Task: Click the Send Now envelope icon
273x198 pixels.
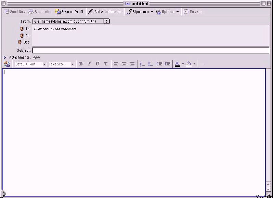Action: coord(6,12)
